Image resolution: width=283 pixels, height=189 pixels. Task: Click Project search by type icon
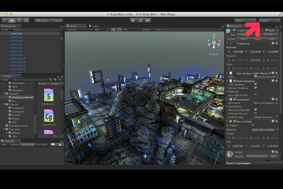pyautogui.click(x=50, y=80)
